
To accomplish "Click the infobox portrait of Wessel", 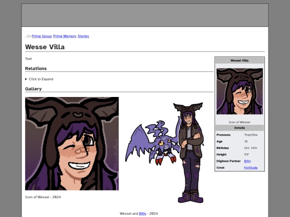I will coord(240,91).
